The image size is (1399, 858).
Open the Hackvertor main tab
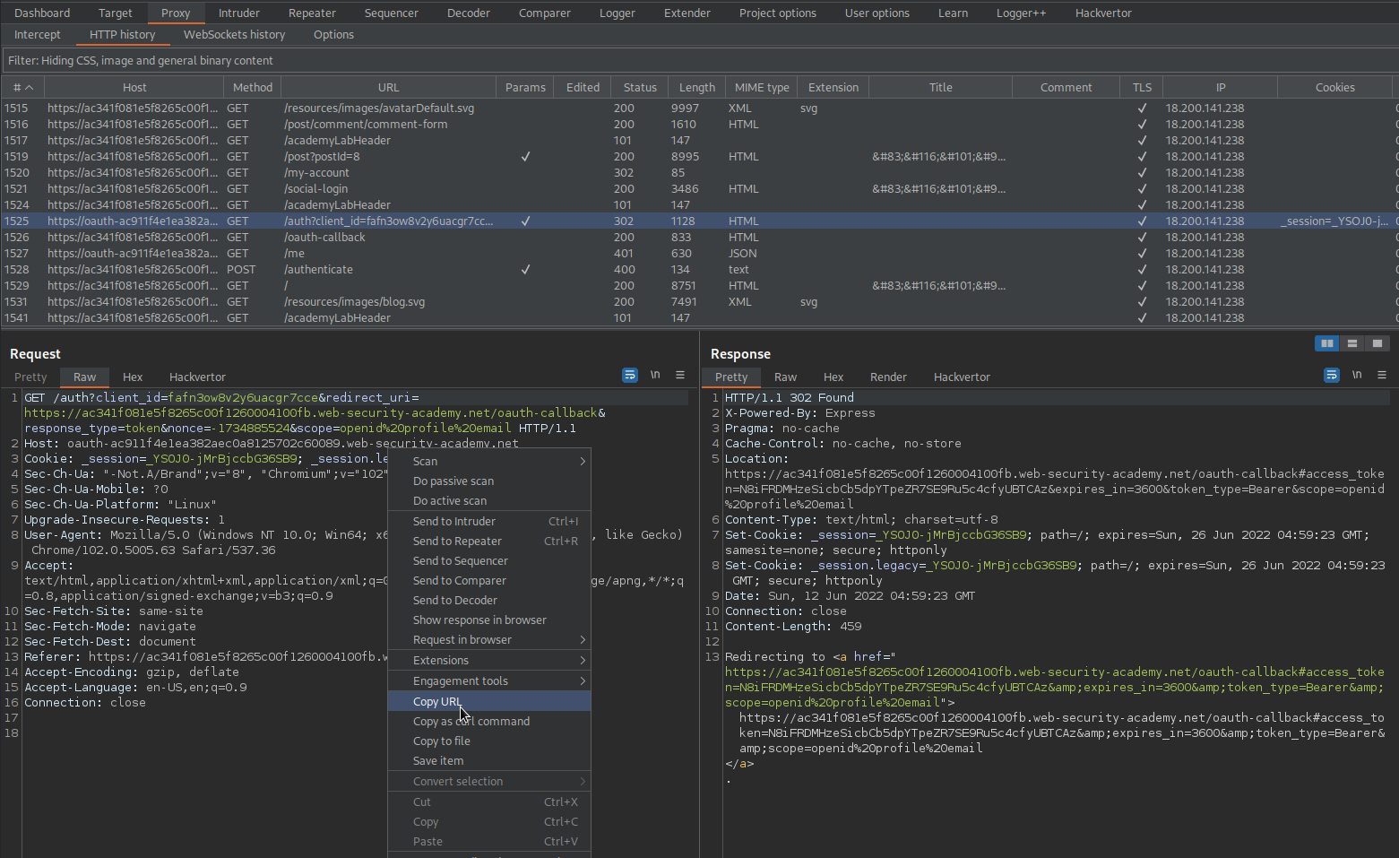pos(1103,13)
